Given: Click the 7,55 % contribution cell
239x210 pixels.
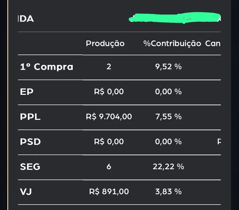Looking at the screenshot, I should pos(168,117).
